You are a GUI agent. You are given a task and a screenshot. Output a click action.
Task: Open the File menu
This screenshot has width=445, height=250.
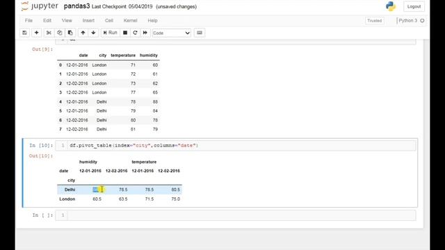[29, 21]
